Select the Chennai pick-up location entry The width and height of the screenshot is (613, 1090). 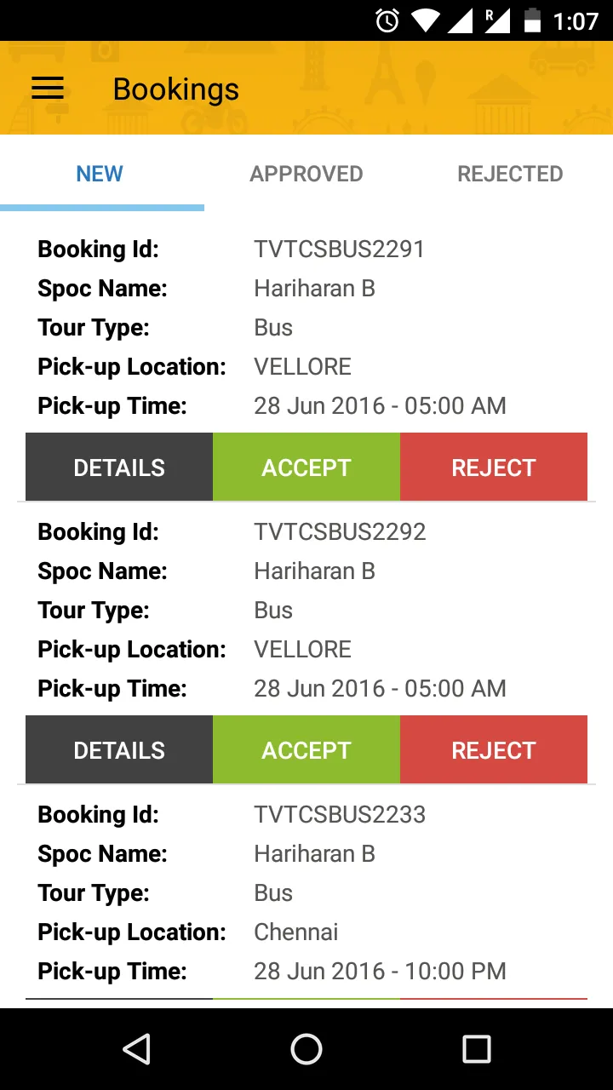point(296,932)
